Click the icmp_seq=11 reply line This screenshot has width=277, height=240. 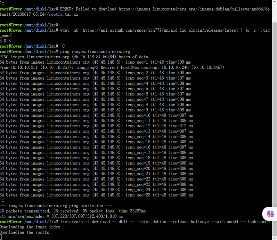pos(96,121)
